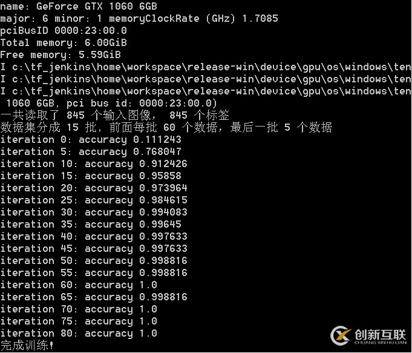Click the pciBusID 0000:23:00.0 text
The width and height of the screenshot is (412, 353).
pos(64,30)
